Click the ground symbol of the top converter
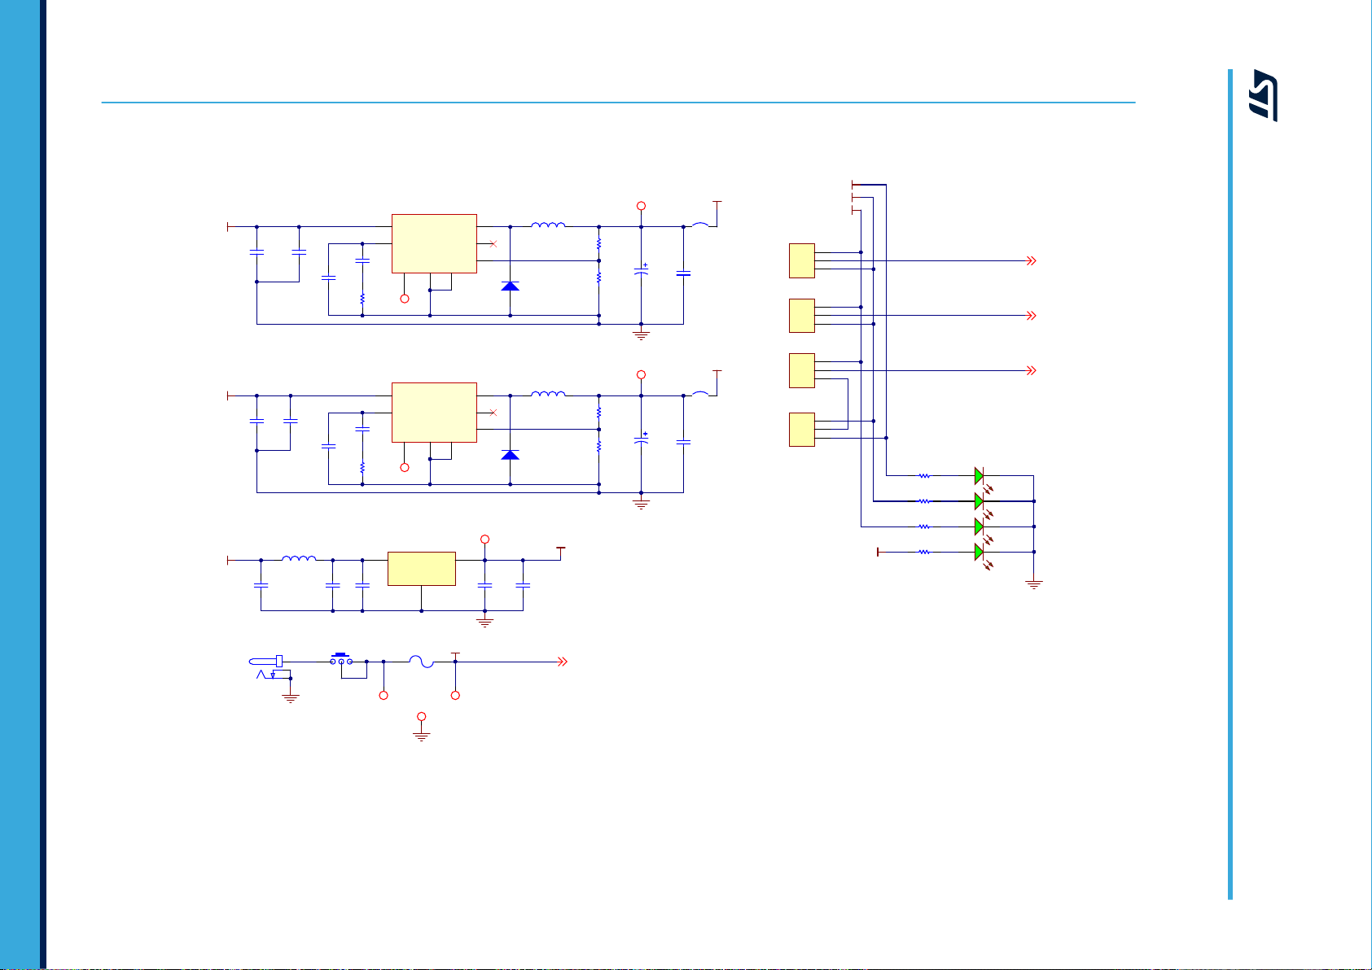 642,334
